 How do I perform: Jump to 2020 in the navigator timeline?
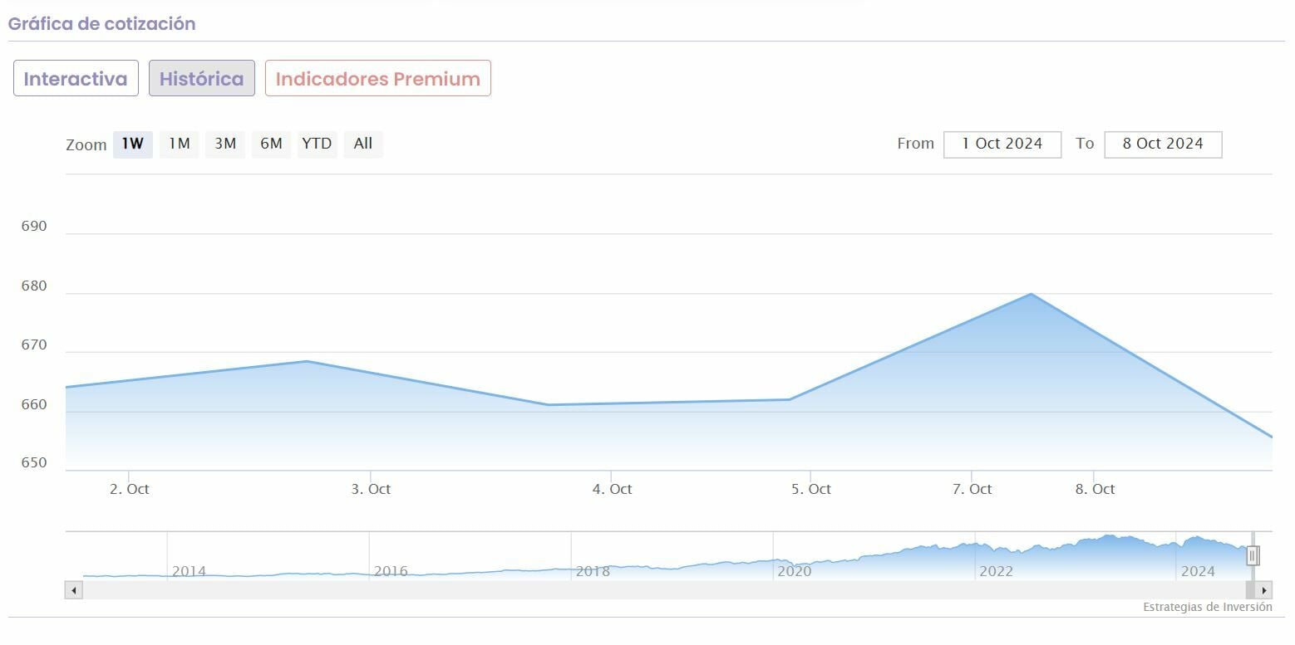coord(794,570)
